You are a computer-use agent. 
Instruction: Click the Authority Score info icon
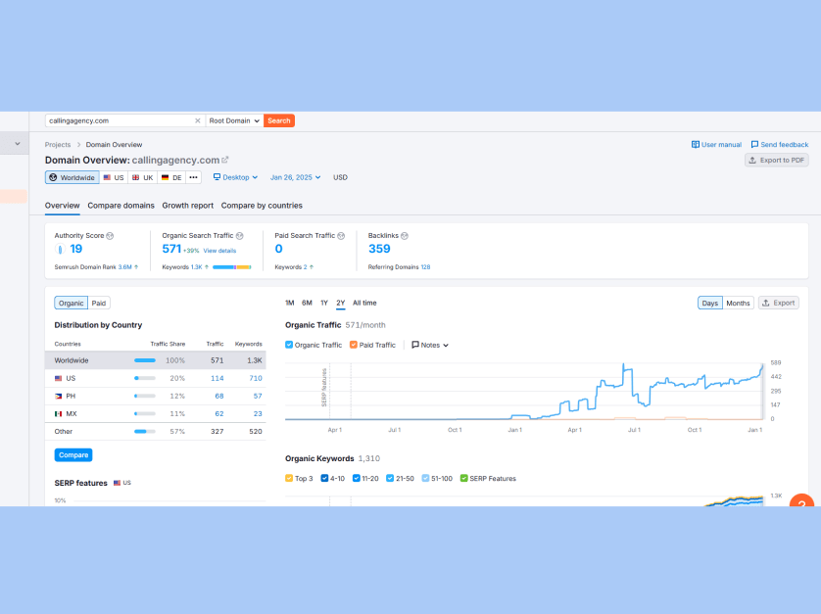(110, 236)
